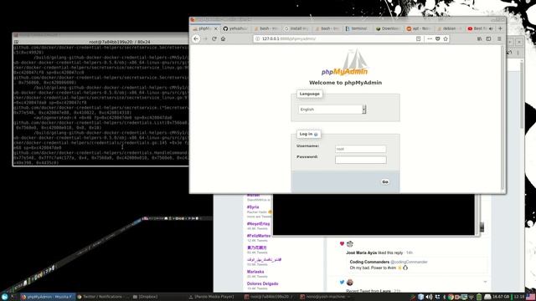Open Firefox hamburger menu
The image size is (536, 301).
(499, 39)
